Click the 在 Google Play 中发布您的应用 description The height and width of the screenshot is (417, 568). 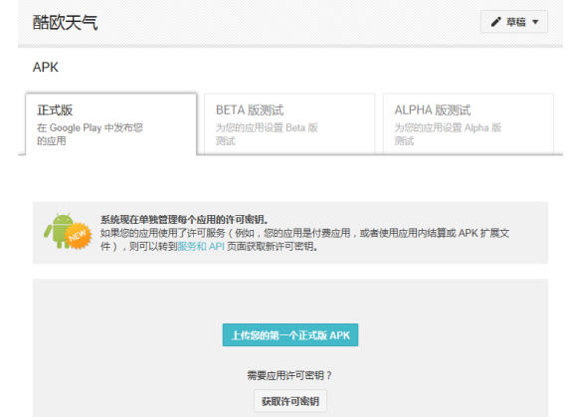[90, 134]
